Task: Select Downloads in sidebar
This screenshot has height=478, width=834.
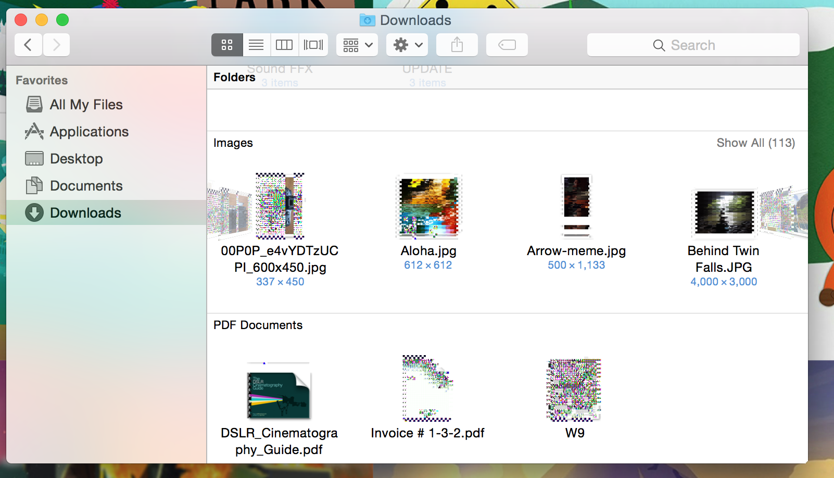Action: pos(106,212)
